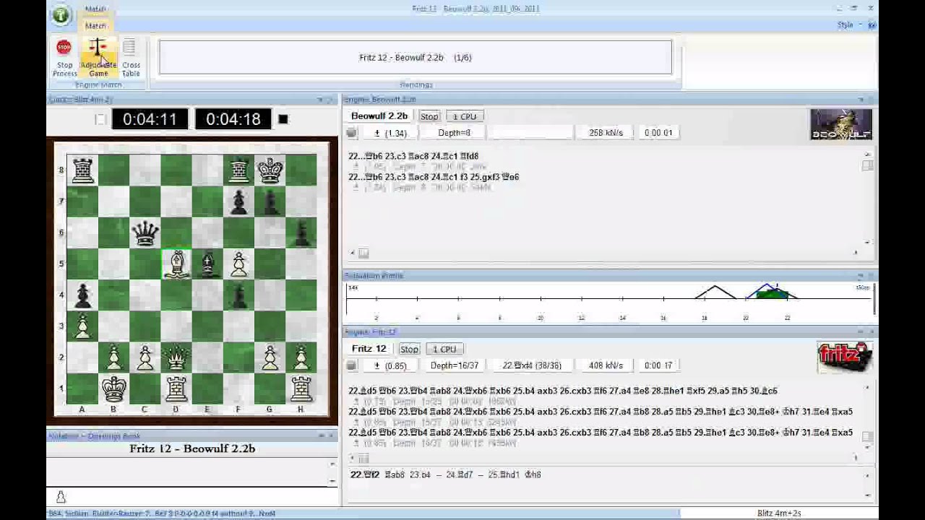
Task: Click the Fritz 12 1 CPU button
Action: point(444,349)
